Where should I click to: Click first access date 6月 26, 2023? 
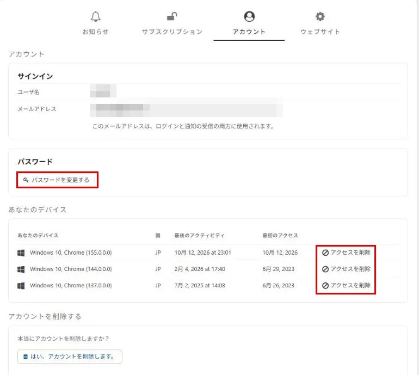pos(278,285)
